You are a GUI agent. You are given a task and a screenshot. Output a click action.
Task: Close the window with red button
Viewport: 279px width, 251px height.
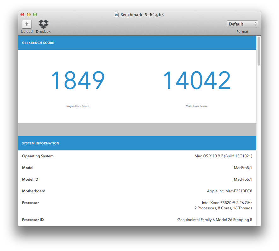[x=22, y=15]
